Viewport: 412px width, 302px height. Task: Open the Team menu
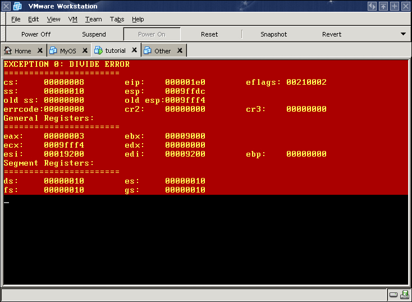(x=94, y=19)
